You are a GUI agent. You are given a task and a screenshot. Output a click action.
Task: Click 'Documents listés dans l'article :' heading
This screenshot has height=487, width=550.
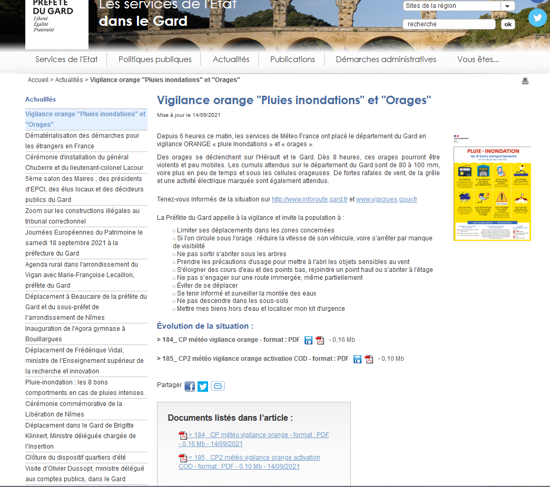(230, 418)
